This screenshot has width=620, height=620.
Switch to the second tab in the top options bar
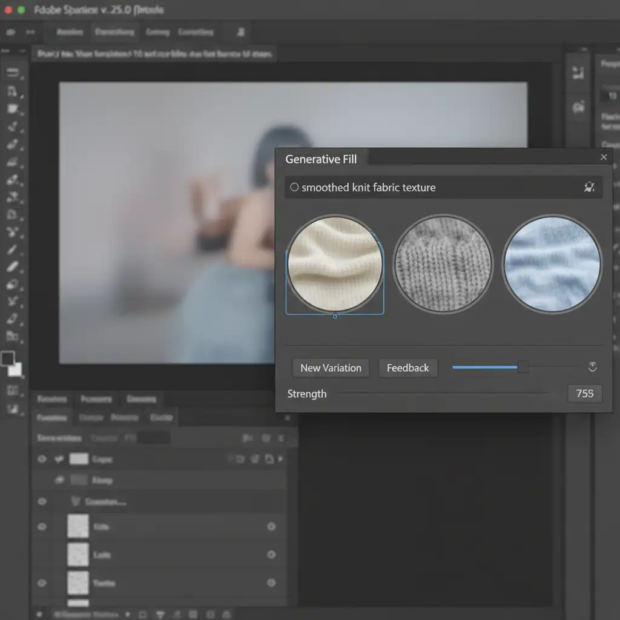(x=114, y=32)
